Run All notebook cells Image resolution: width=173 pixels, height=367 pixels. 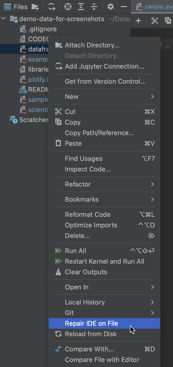point(104,251)
